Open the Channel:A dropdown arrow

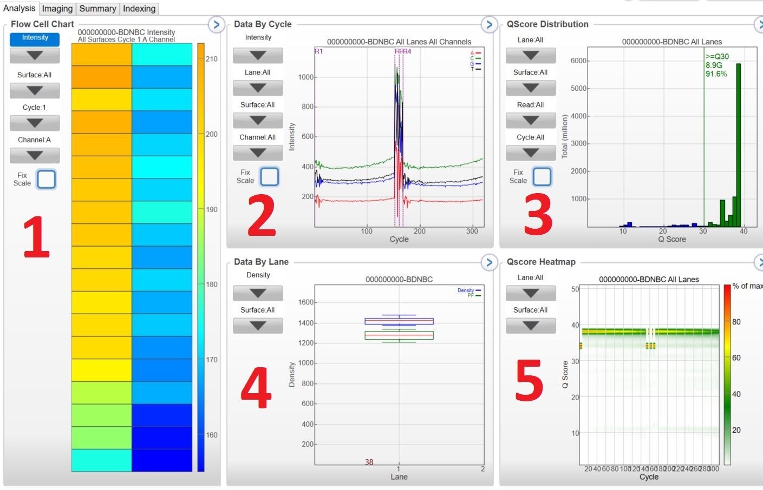coord(35,156)
